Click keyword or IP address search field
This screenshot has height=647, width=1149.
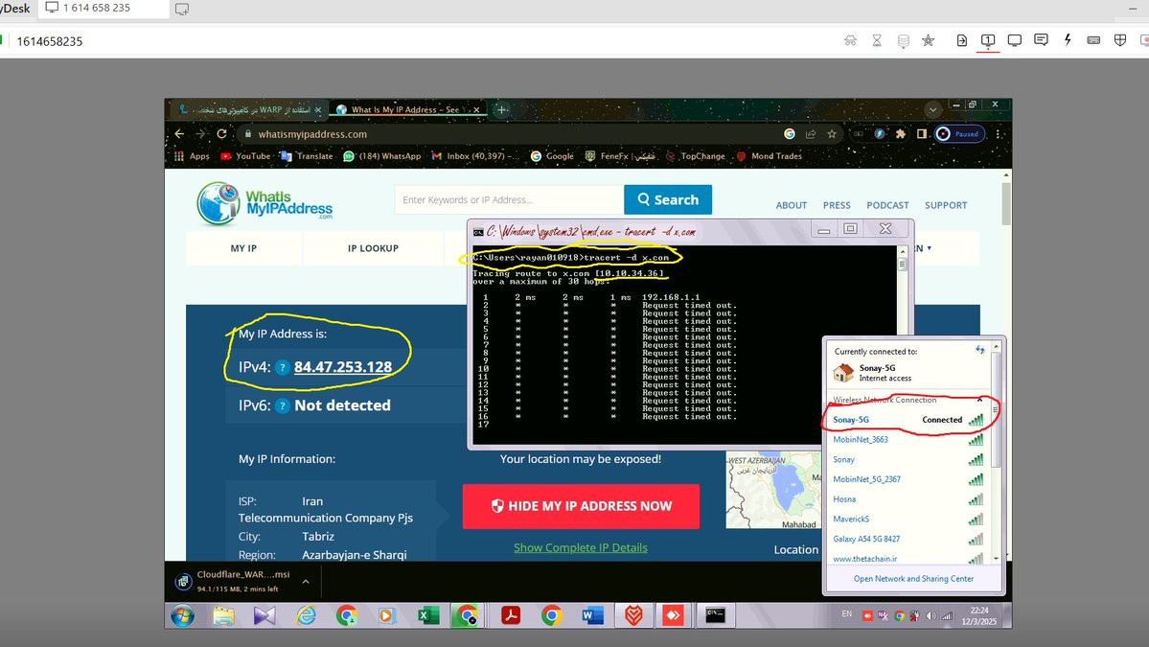click(x=509, y=199)
